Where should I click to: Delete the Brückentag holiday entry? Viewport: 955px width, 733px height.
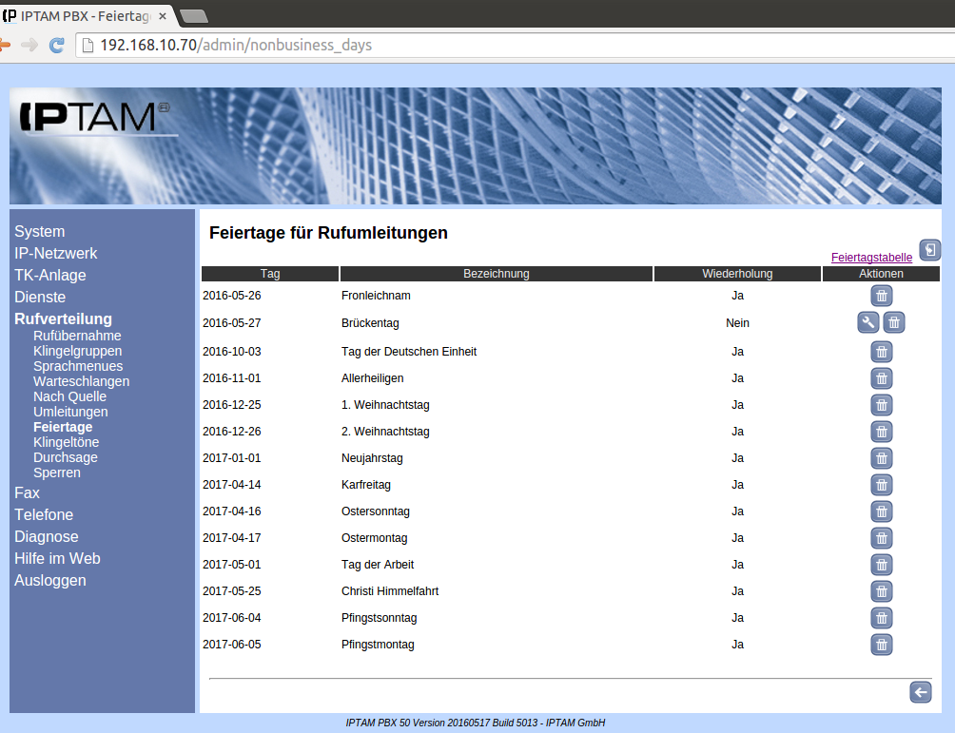click(893, 322)
